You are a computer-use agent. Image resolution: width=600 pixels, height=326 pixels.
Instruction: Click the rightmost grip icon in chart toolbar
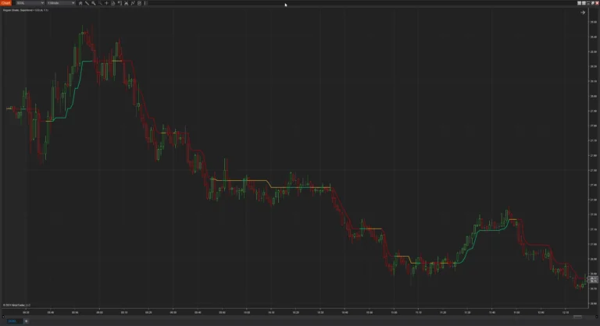coord(145,3)
